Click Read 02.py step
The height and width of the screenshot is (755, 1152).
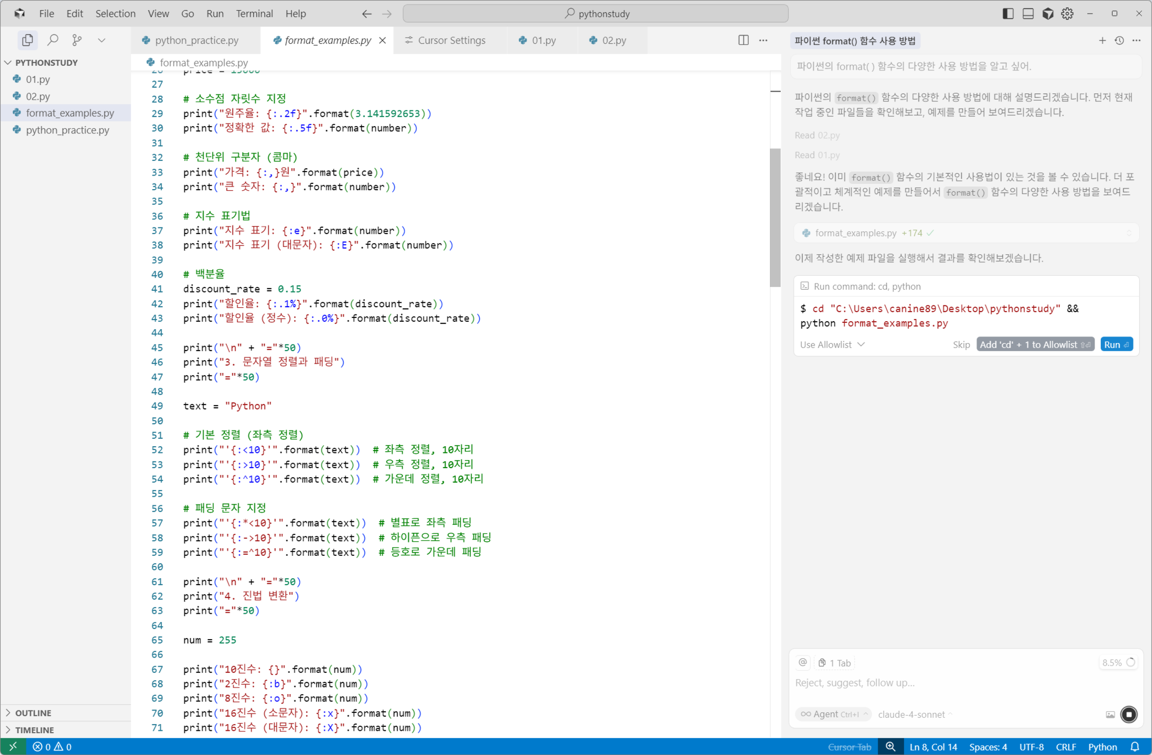817,135
